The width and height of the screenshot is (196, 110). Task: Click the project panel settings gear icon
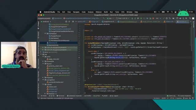[73, 22]
